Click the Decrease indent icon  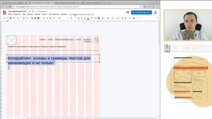(x=123, y=18)
